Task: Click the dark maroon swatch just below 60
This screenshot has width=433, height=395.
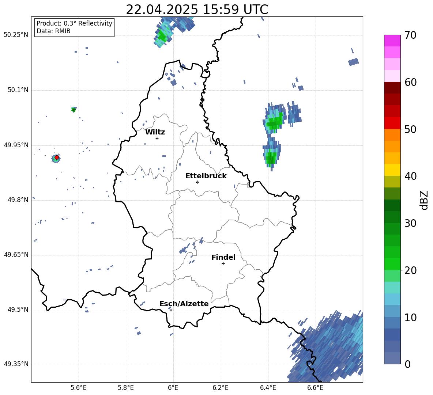Action: click(x=392, y=88)
